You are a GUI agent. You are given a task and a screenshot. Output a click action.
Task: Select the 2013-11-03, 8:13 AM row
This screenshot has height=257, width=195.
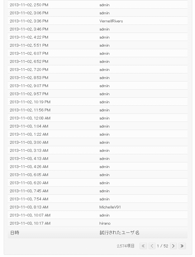(97, 207)
